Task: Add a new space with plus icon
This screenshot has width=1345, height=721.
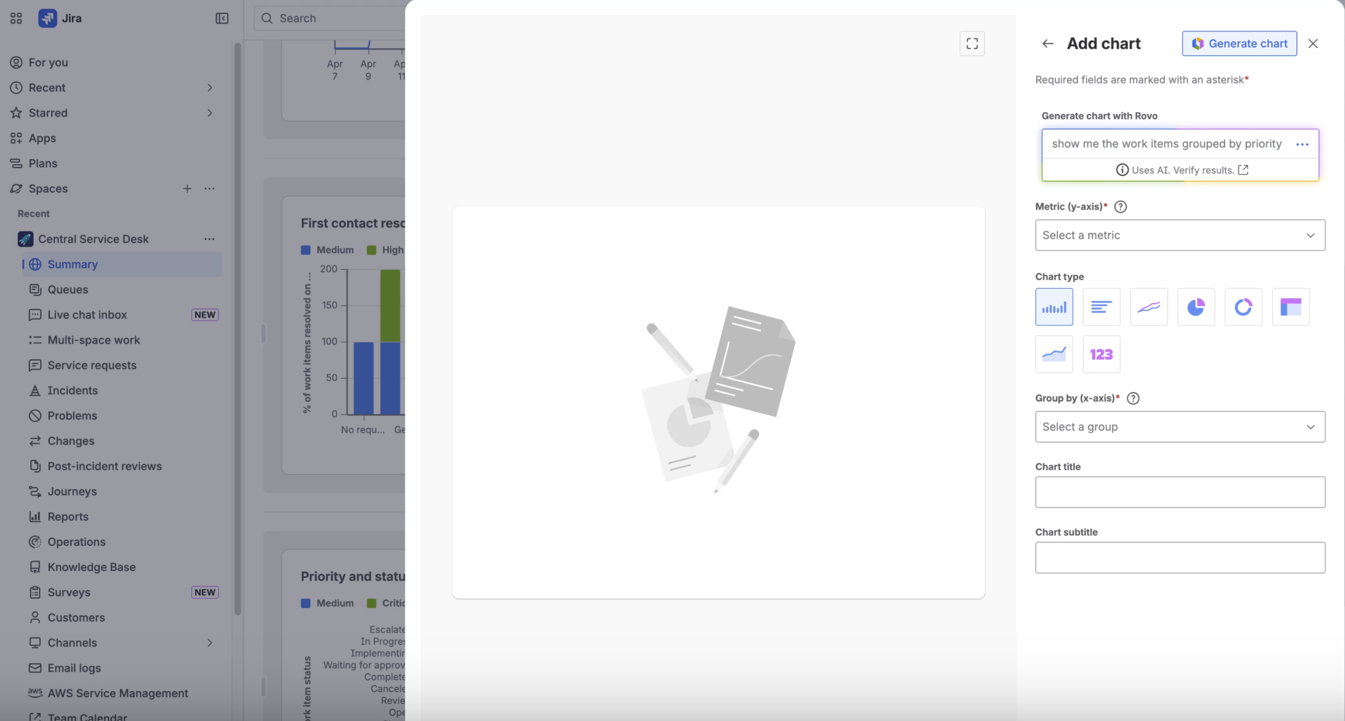Action: click(187, 189)
